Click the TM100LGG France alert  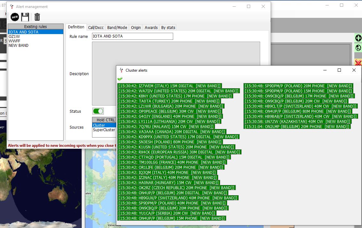(172, 162)
